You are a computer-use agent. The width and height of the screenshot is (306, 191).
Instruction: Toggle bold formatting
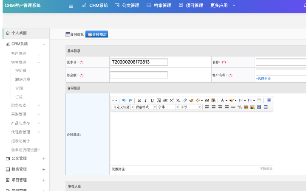click(139, 101)
